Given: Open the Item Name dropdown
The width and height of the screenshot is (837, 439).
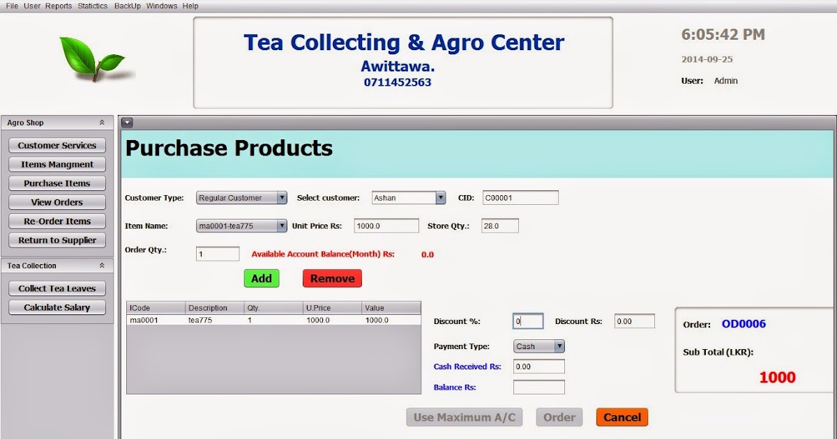Looking at the screenshot, I should 282,226.
